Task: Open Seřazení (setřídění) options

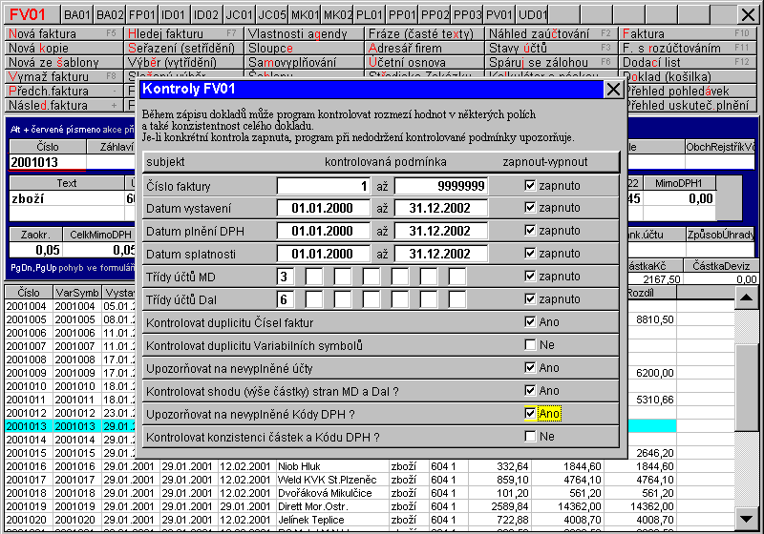Action: [x=183, y=48]
